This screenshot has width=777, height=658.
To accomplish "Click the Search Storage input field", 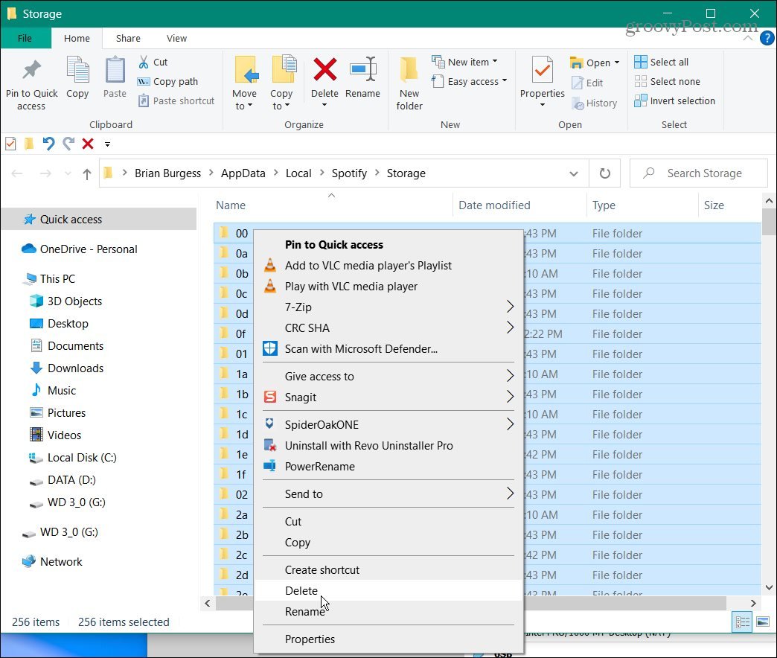I will [704, 173].
